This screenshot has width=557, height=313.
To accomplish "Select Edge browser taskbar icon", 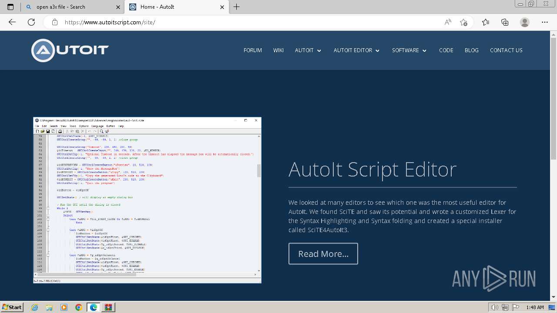I will pos(93,307).
